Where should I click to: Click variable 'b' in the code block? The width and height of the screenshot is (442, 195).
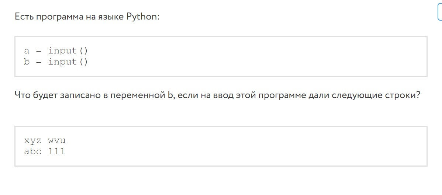coord(27,62)
